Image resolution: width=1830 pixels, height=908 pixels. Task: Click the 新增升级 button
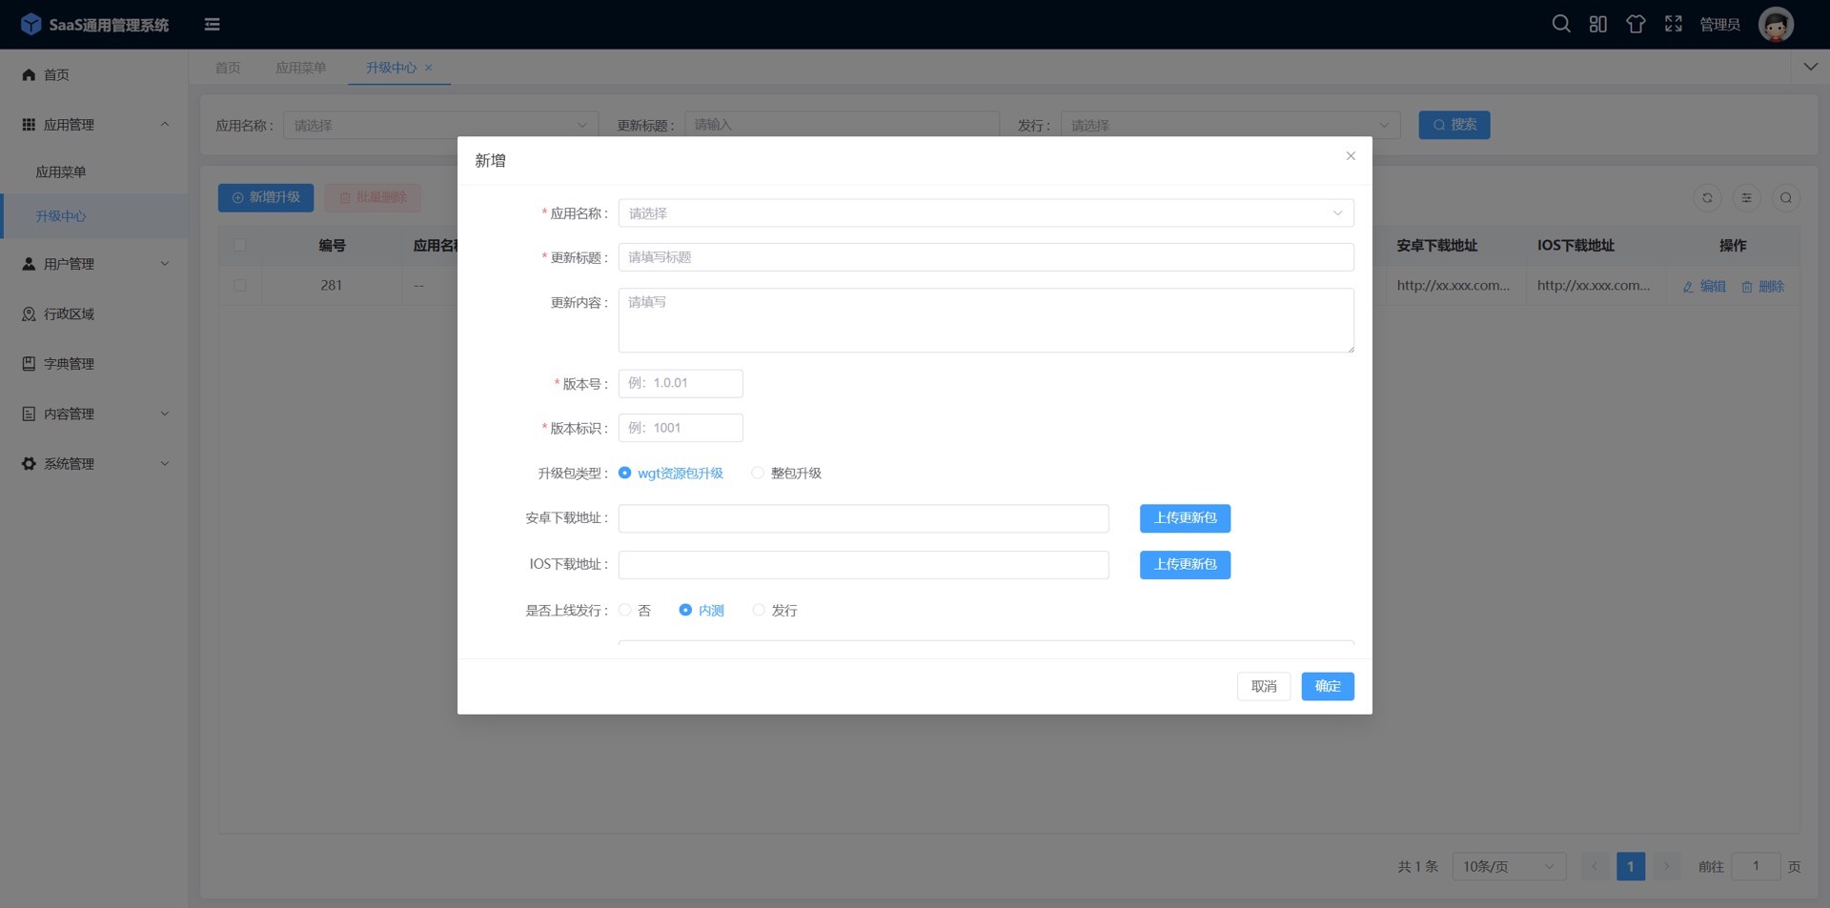coord(266,197)
